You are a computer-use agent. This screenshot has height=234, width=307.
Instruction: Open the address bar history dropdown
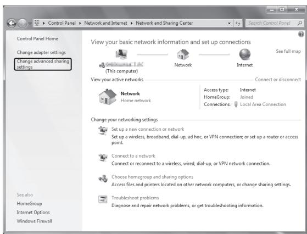pos(229,23)
